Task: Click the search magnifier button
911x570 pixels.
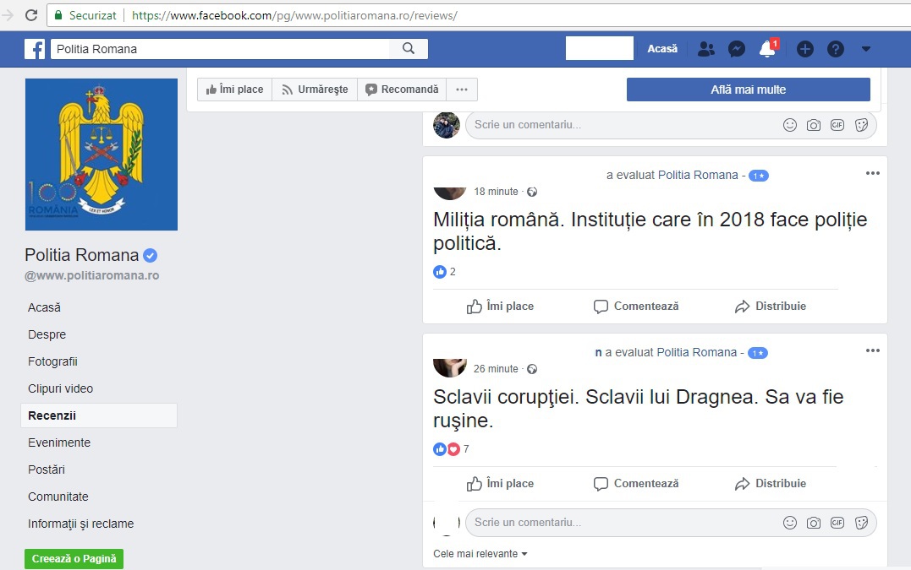Action: pos(409,49)
